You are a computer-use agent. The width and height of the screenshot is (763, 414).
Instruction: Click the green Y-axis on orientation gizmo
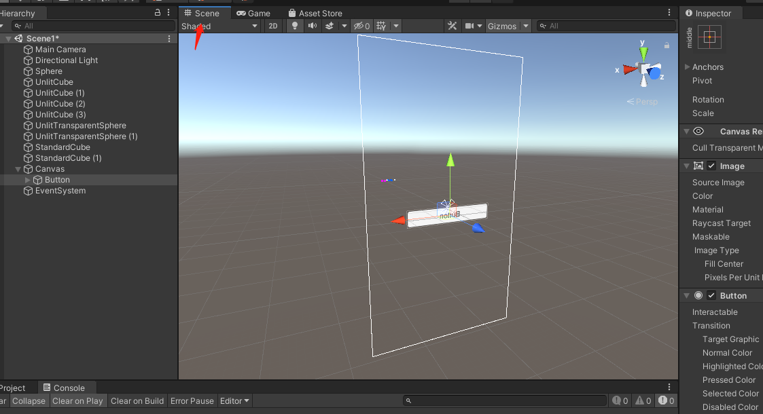(x=643, y=51)
